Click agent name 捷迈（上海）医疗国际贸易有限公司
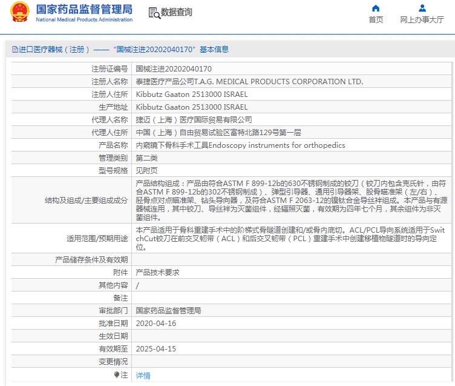The width and height of the screenshot is (455, 386). (x=194, y=120)
